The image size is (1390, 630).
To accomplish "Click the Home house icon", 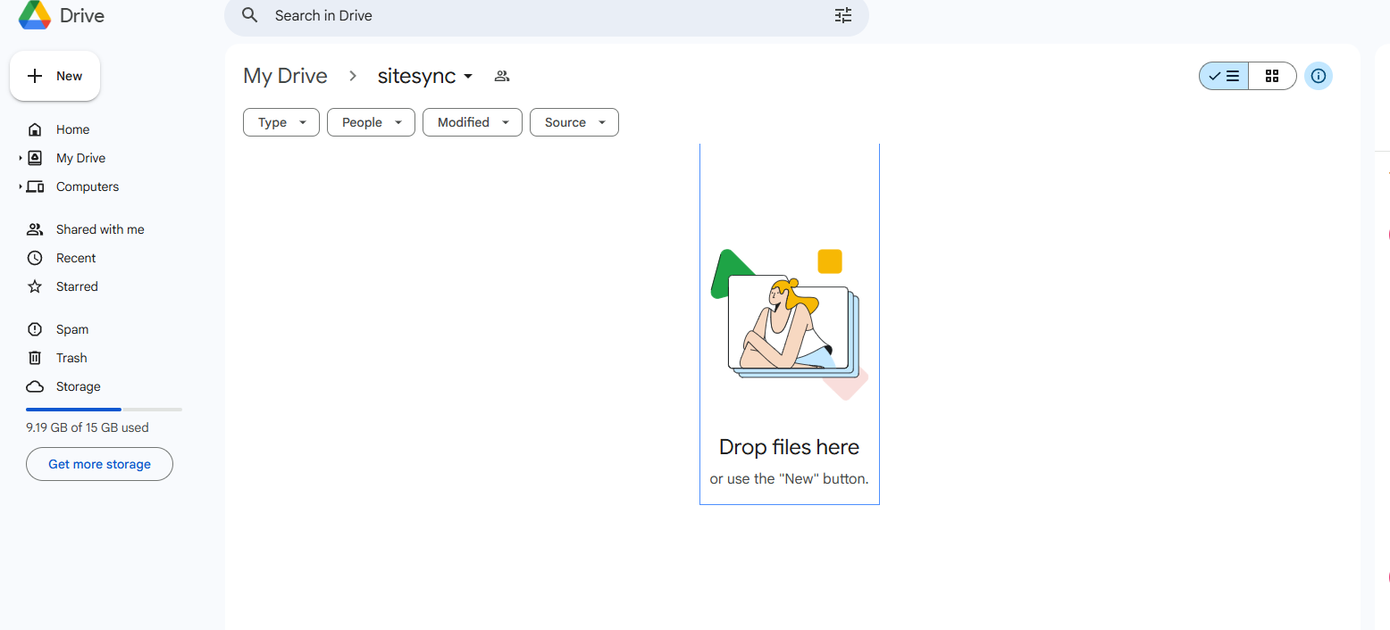I will pyautogui.click(x=35, y=129).
